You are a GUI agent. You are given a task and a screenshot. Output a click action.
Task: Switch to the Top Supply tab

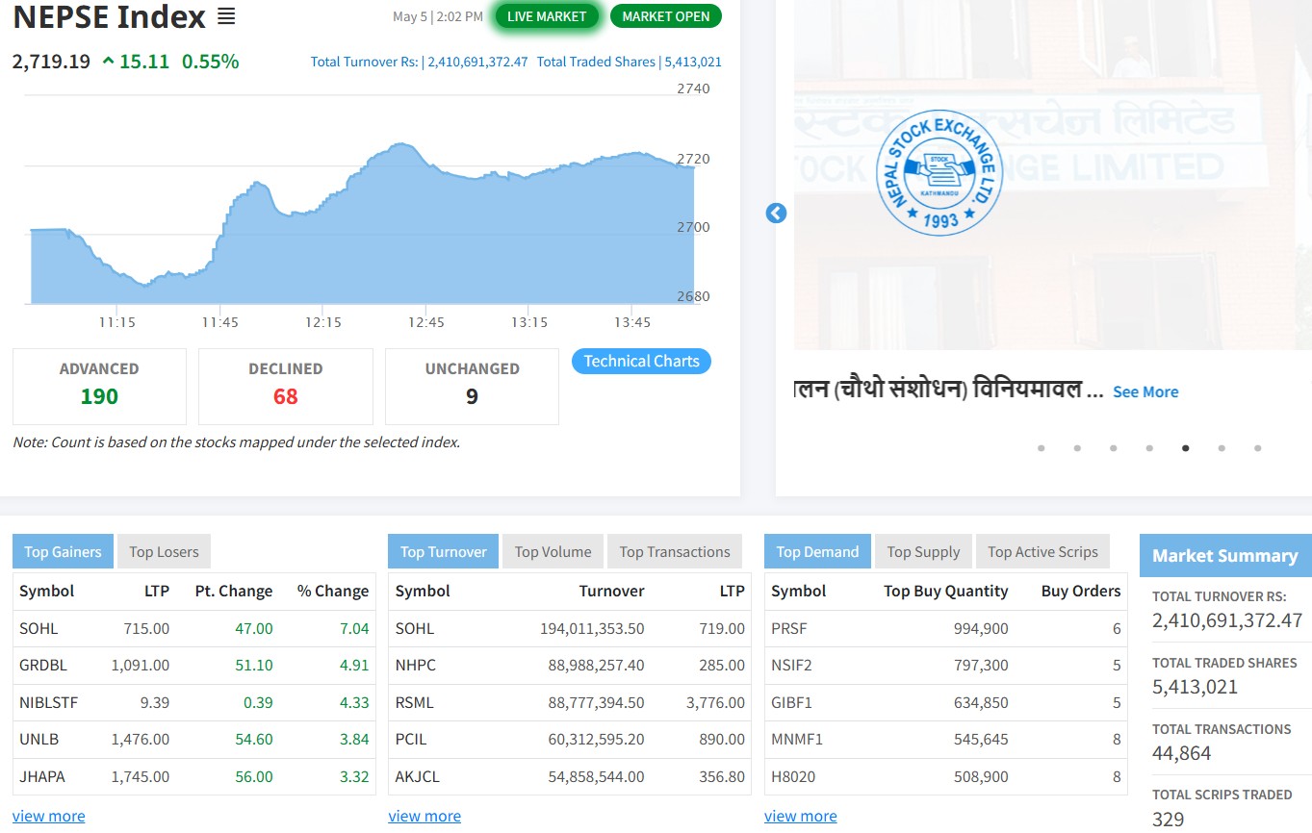(923, 551)
